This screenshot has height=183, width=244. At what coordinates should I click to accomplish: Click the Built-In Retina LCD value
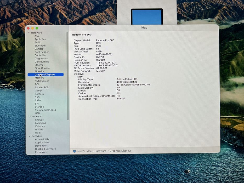(x=127, y=79)
